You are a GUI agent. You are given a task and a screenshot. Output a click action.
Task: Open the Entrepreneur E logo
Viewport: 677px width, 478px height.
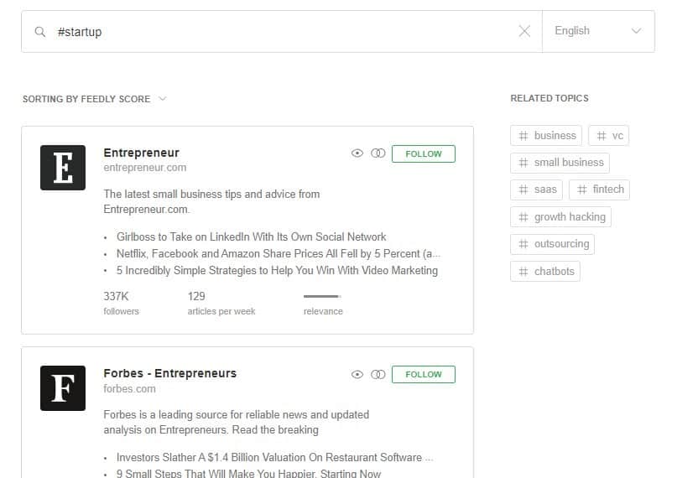click(63, 168)
